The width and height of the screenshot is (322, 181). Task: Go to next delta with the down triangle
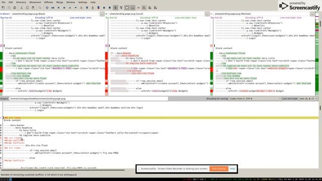(75, 8)
